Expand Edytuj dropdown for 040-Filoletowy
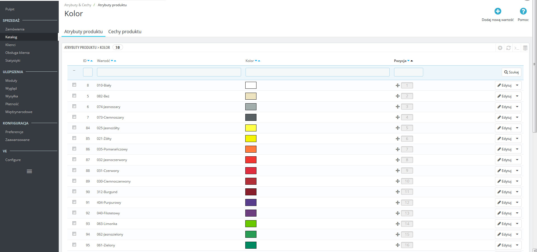This screenshot has height=252, width=537. [517, 213]
